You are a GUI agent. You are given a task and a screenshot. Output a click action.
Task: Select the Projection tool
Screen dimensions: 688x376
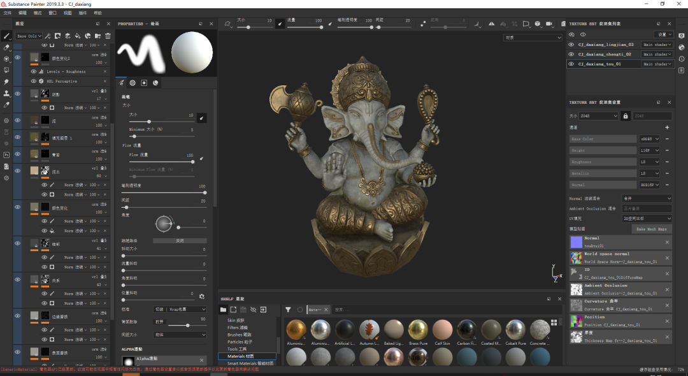tap(6, 59)
